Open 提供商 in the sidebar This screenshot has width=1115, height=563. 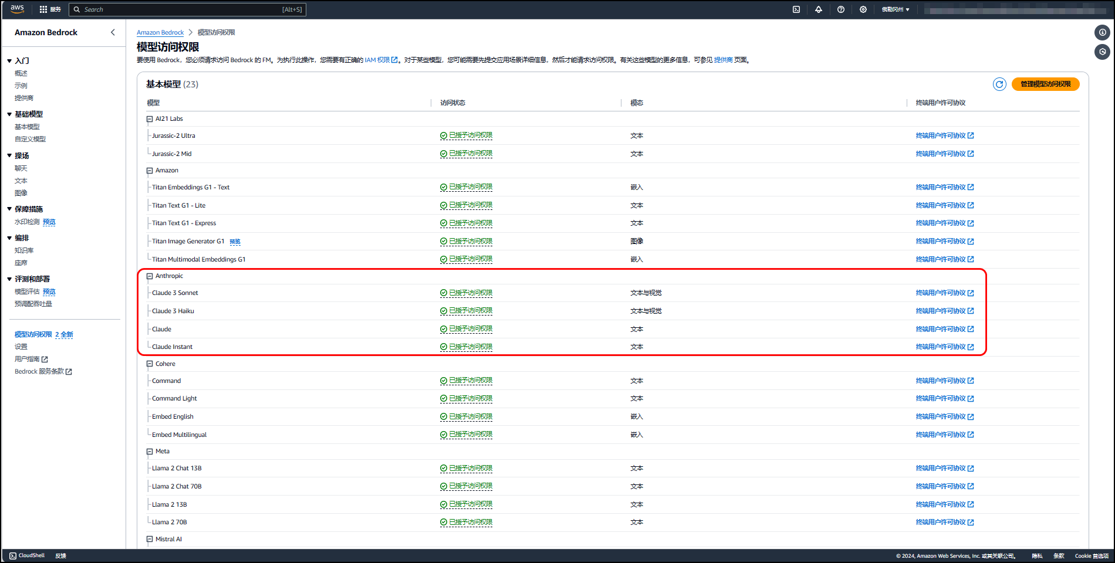tap(24, 98)
